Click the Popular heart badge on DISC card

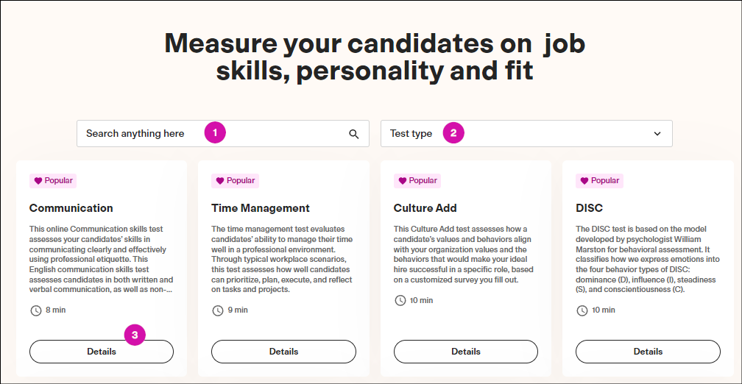[599, 180]
